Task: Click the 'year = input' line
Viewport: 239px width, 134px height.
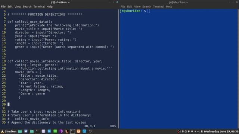Action: pos(35,36)
